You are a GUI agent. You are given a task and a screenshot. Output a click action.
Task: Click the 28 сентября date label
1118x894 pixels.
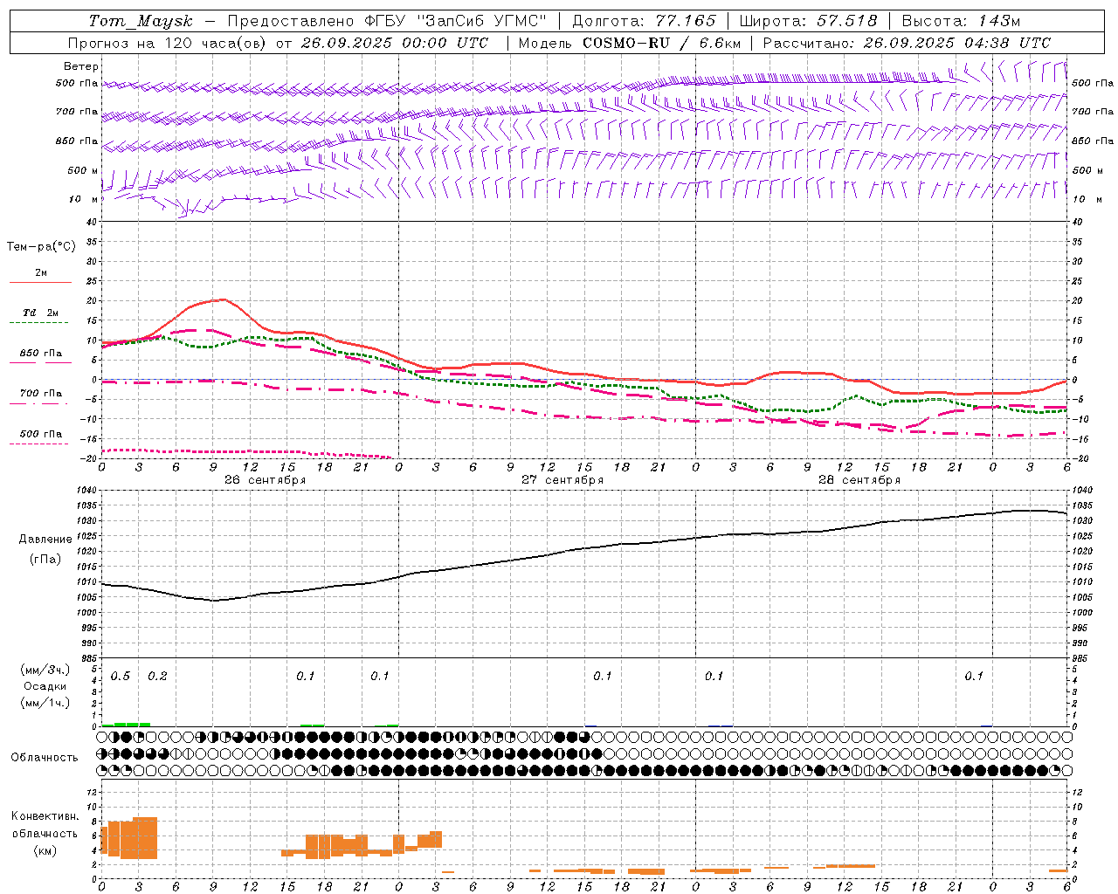pyautogui.click(x=859, y=480)
